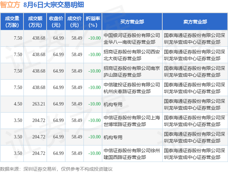Screen dimensions: 228x172
Task: Select the 折溢率(%) column header
Action: pos(93,22)
